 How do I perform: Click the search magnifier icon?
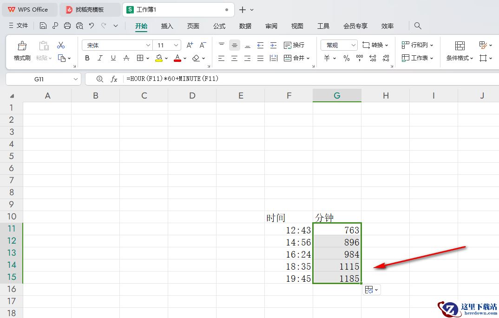[418, 26]
